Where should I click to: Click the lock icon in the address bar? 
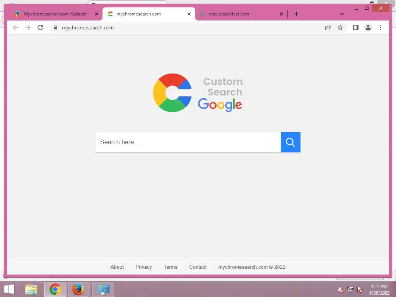(x=56, y=27)
